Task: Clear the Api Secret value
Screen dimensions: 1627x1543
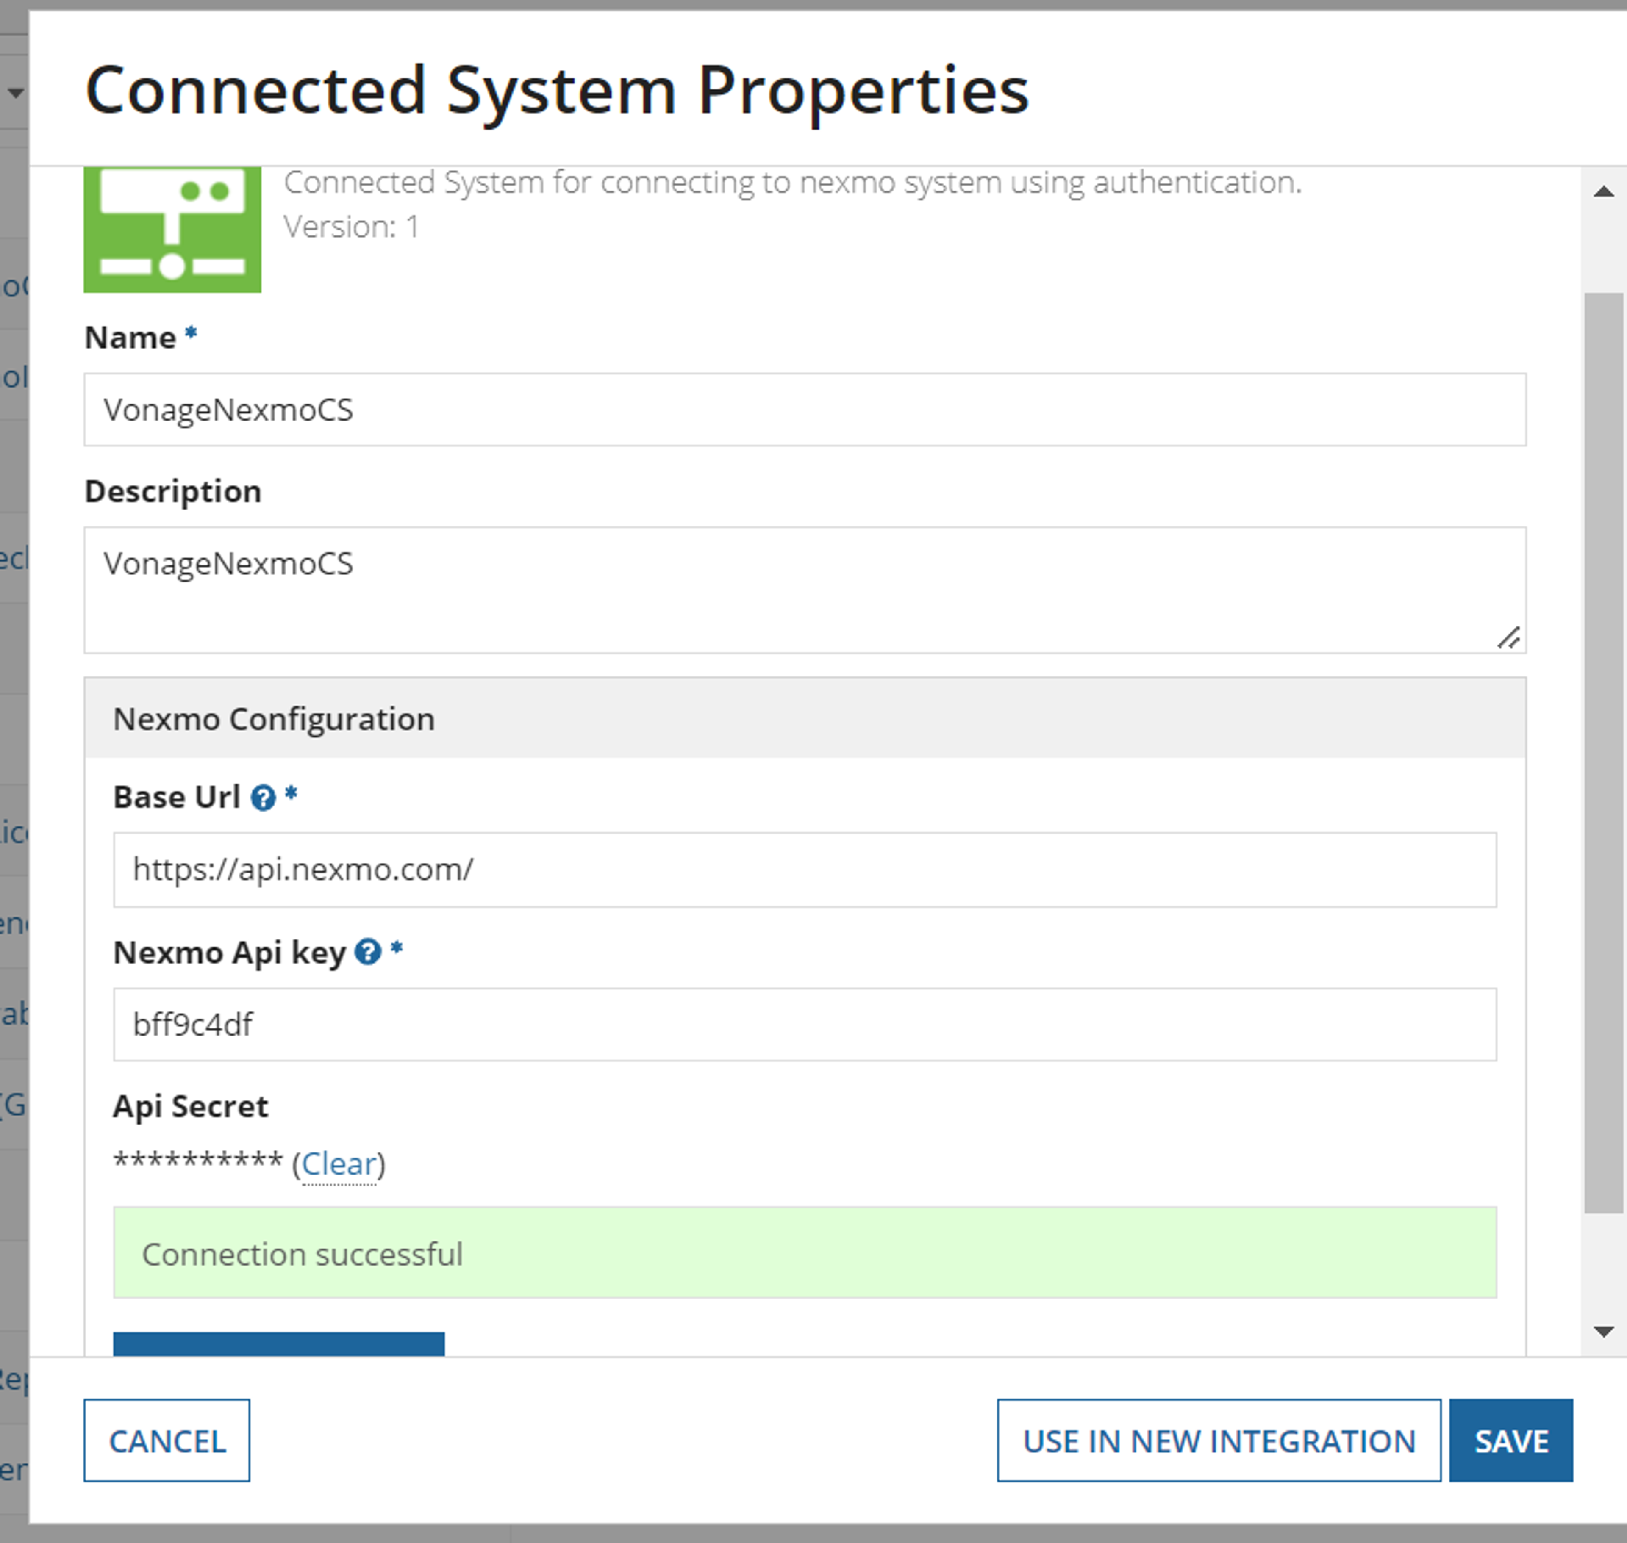Action: (339, 1164)
